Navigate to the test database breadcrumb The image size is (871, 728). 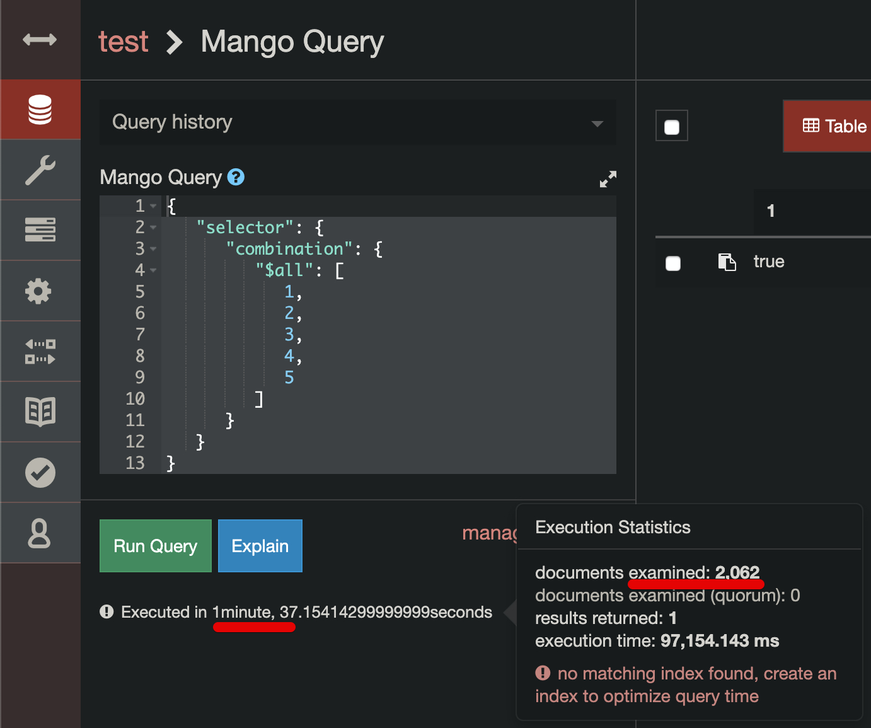pos(124,41)
